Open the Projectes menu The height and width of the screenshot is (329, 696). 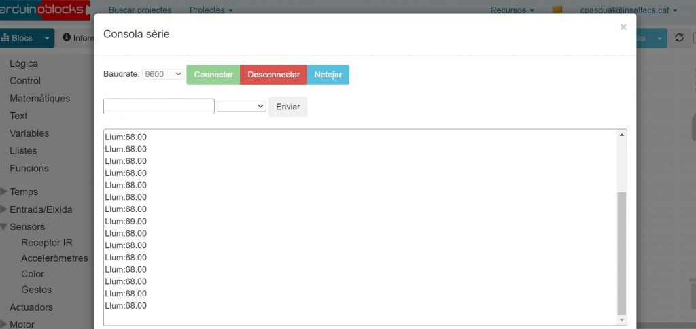click(211, 10)
